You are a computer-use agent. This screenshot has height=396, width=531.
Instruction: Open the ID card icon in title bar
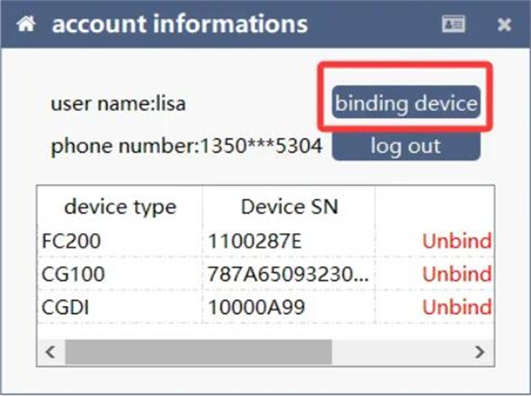(454, 24)
